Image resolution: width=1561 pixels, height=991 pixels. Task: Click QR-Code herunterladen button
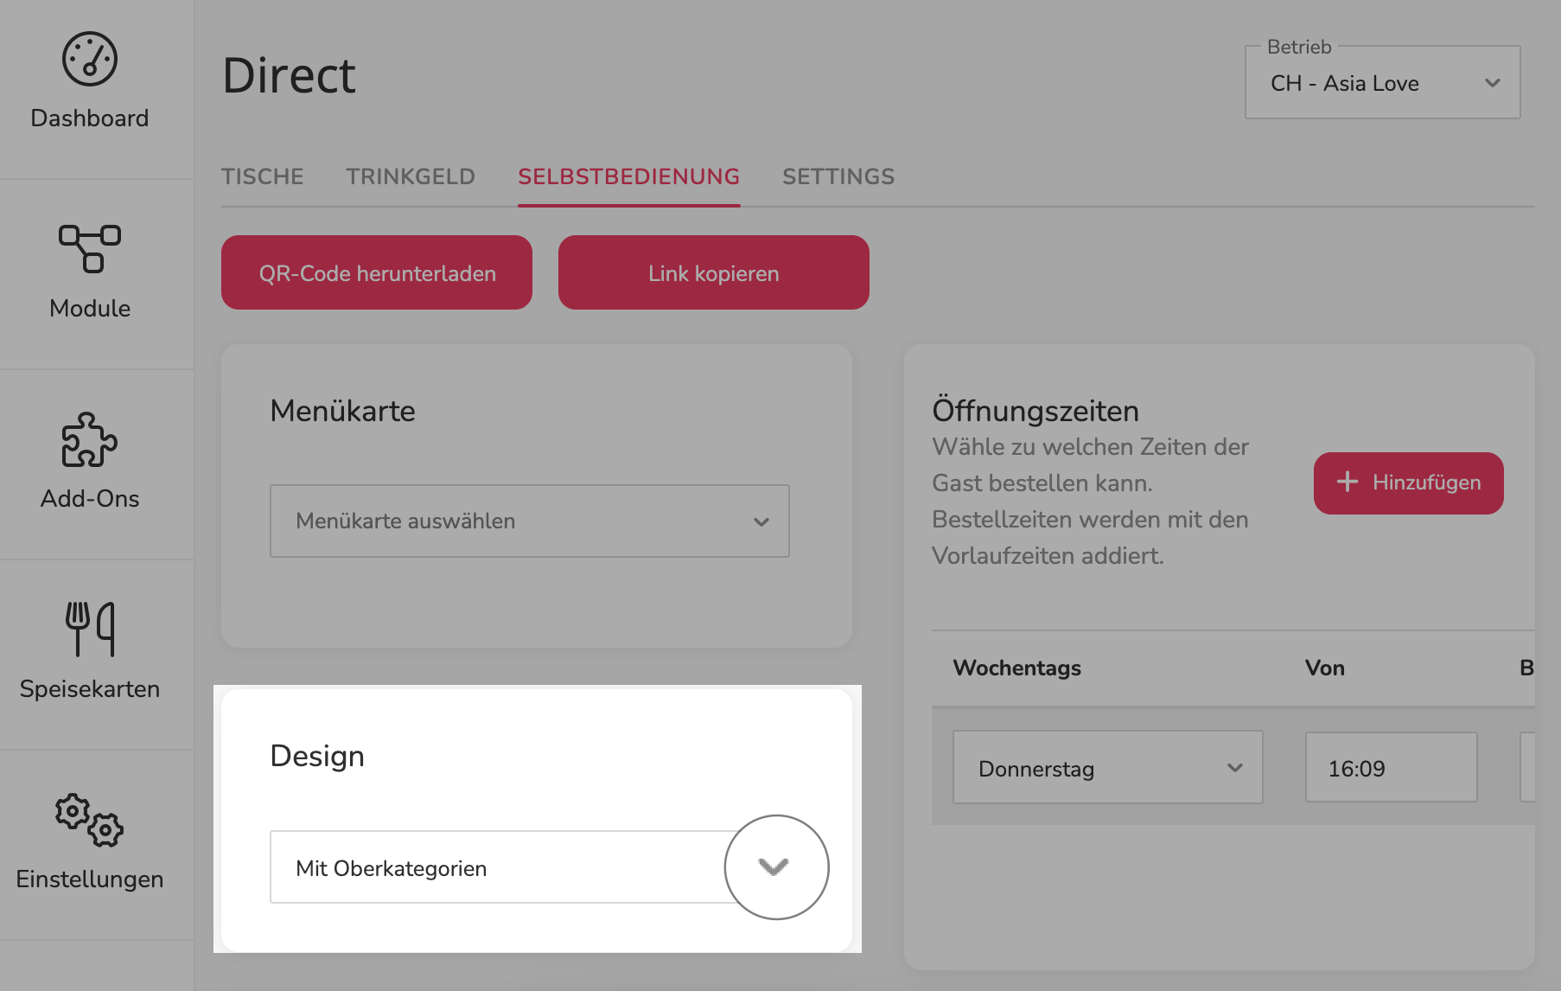(377, 272)
